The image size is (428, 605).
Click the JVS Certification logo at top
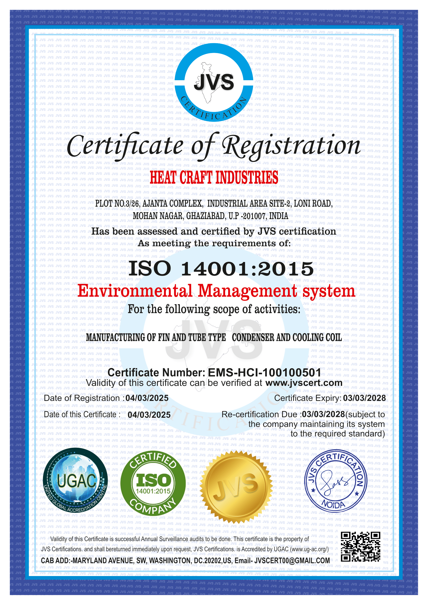pyautogui.click(x=214, y=82)
